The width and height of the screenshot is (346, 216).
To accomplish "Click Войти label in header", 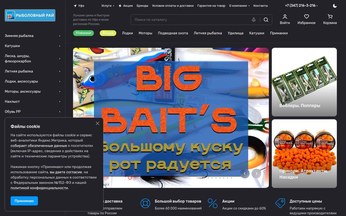I will click(x=285, y=23).
